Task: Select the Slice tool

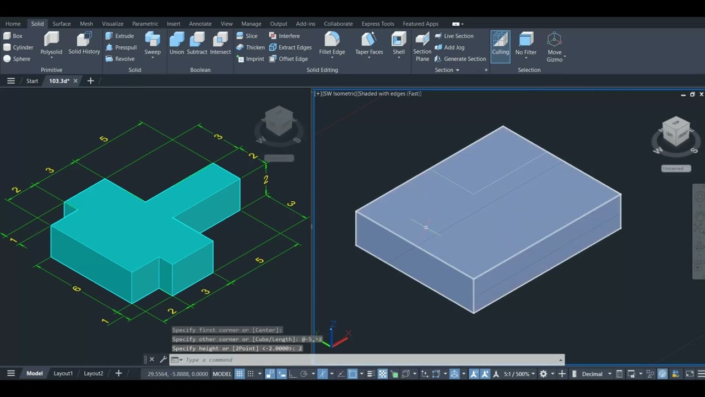Action: (247, 36)
